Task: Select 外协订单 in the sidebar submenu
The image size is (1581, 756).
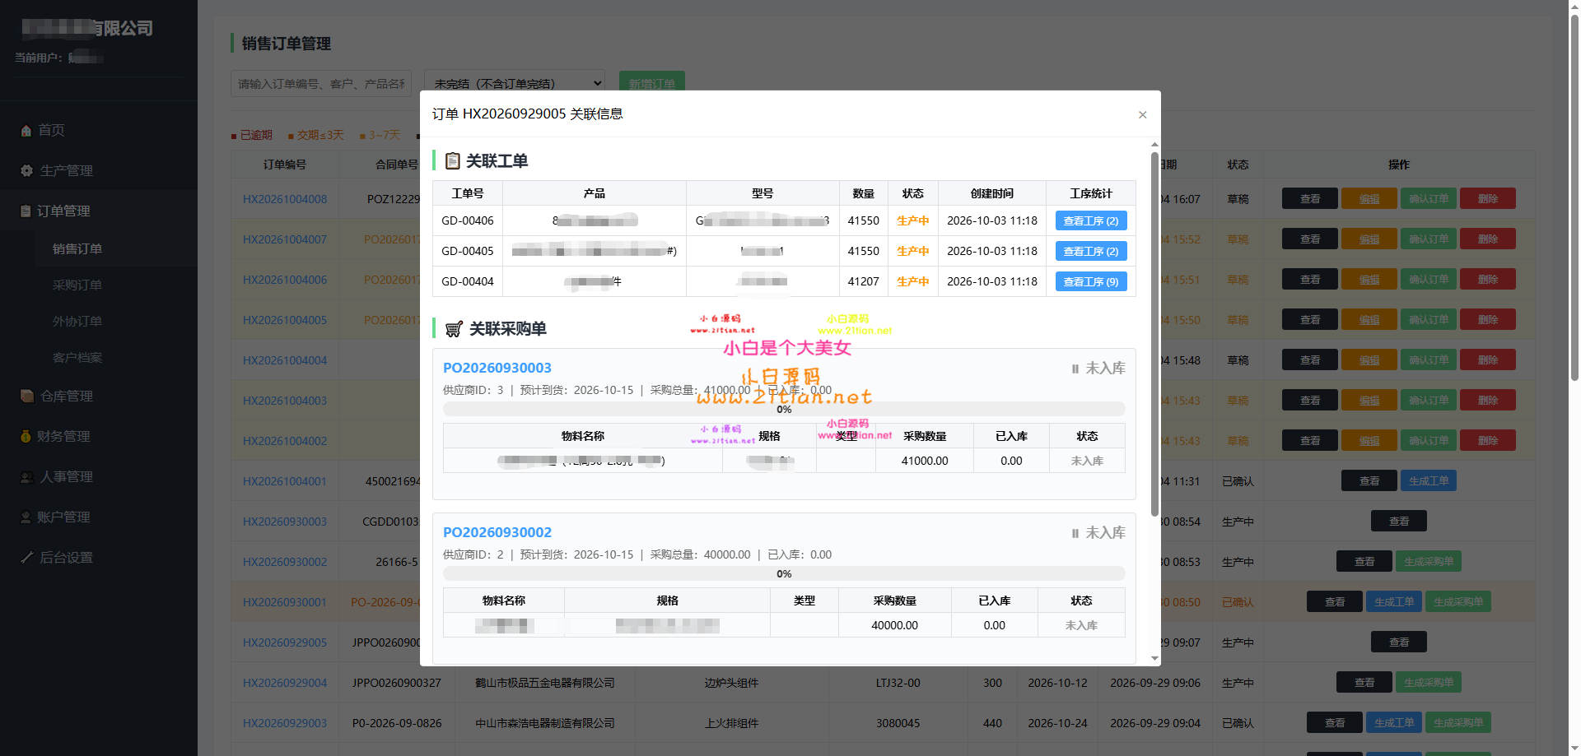Action: point(77,321)
